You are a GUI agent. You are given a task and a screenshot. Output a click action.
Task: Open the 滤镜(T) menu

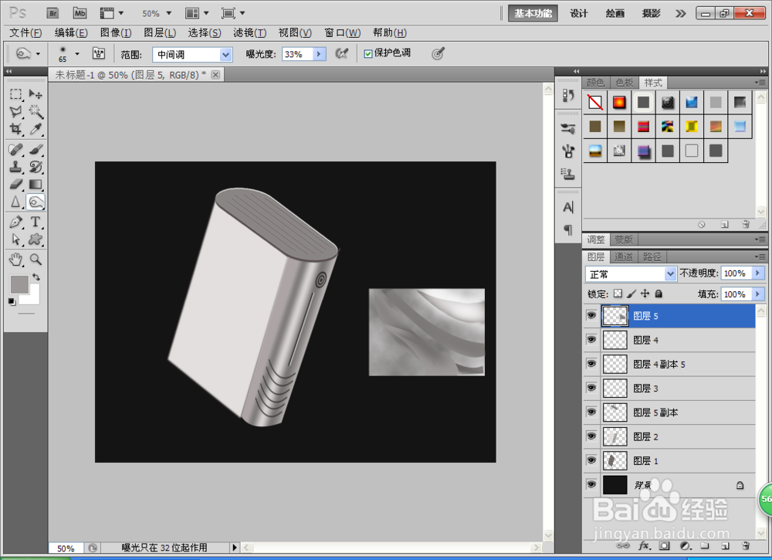249,33
